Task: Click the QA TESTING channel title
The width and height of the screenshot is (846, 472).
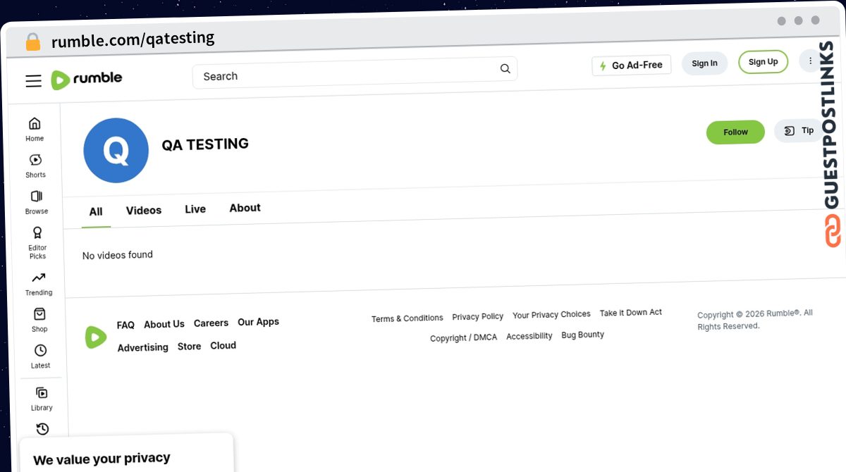Action: tap(205, 144)
